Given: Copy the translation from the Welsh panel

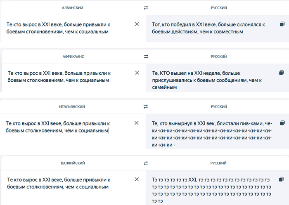Looking at the screenshot, I should [x=282, y=179].
